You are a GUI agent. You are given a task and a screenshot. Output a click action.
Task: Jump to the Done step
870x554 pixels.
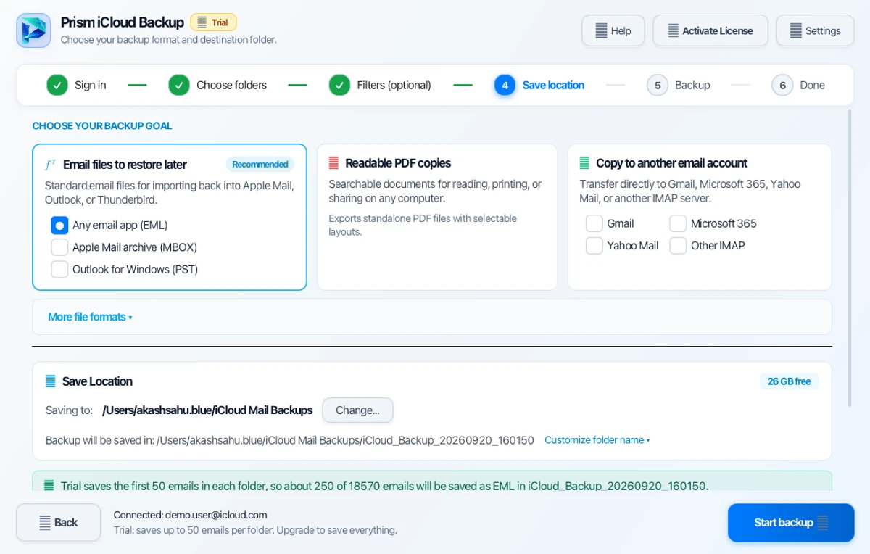click(x=798, y=85)
